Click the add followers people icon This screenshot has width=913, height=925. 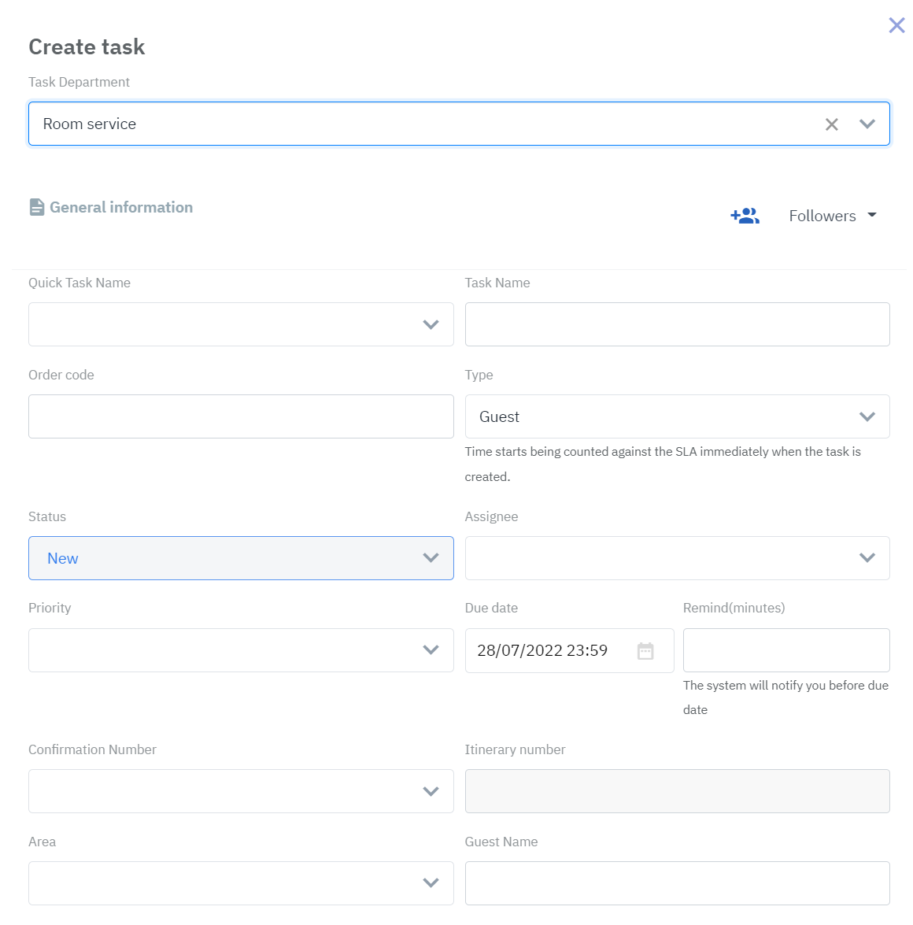click(x=745, y=216)
